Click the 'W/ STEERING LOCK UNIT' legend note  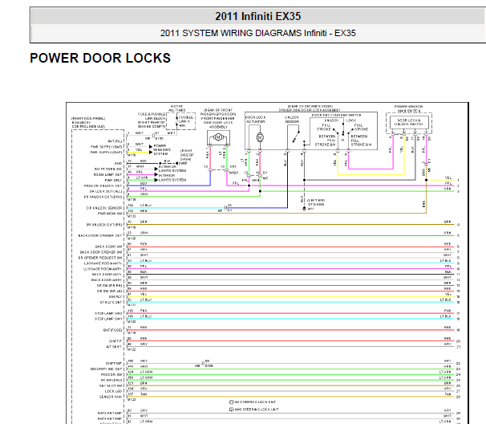tap(253, 402)
